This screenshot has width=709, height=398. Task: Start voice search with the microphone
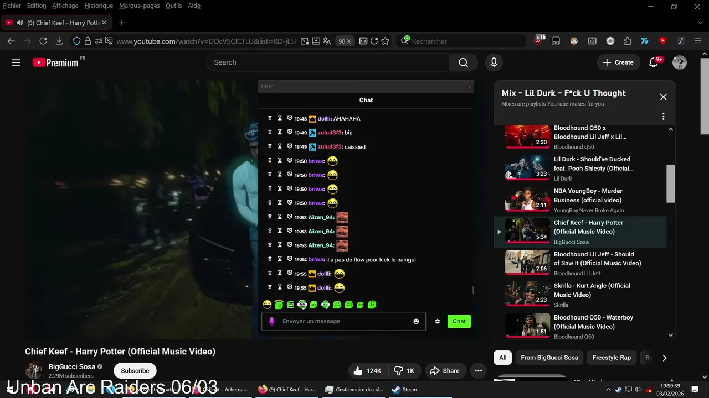[x=494, y=62]
